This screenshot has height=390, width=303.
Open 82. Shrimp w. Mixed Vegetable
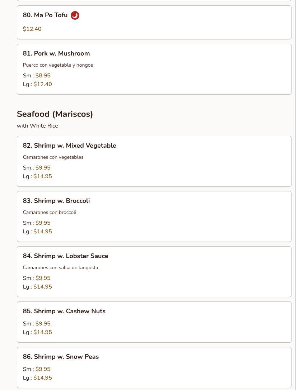click(x=69, y=146)
